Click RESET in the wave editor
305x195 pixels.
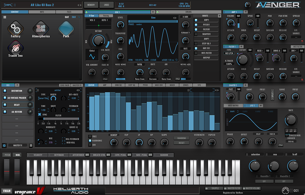181,143
